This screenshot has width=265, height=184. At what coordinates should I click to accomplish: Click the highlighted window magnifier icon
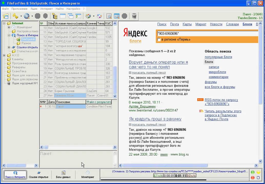[x=117, y=16]
